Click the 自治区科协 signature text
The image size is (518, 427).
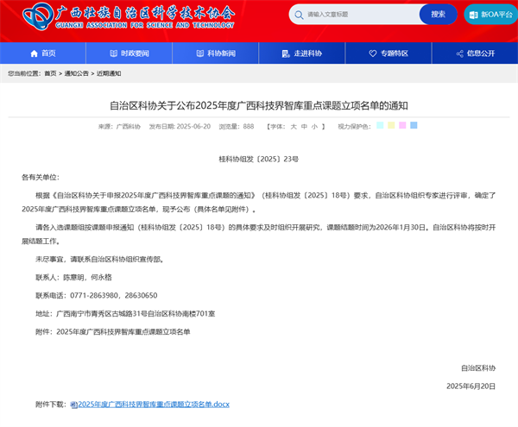point(478,368)
